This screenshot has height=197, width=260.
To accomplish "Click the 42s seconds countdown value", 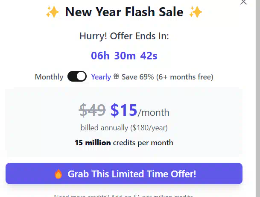I will point(149,56).
